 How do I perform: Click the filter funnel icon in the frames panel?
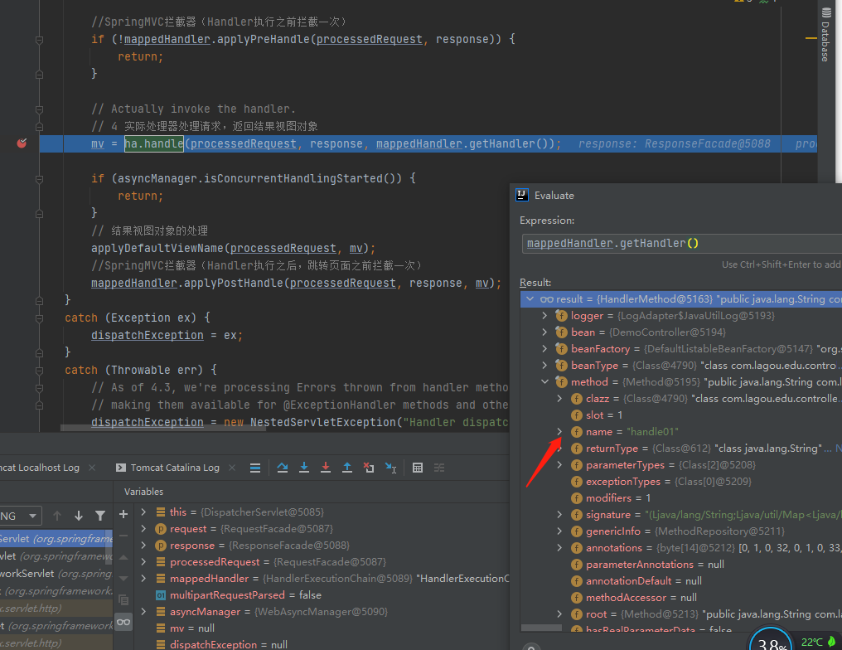pyautogui.click(x=99, y=515)
